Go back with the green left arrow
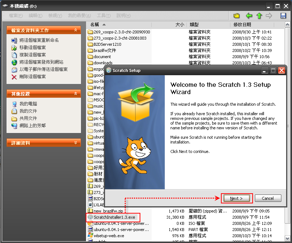Viewport: 292px width, 243px height. tap(249, 16)
